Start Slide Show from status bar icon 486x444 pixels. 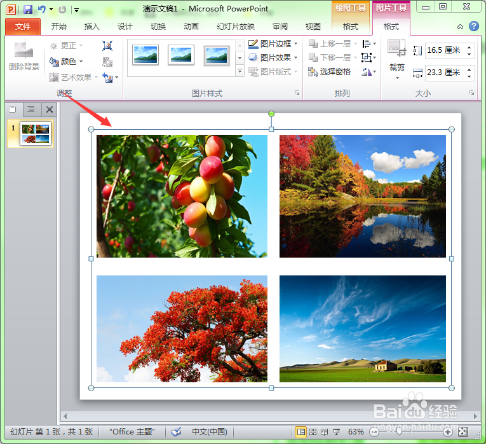click(x=336, y=432)
